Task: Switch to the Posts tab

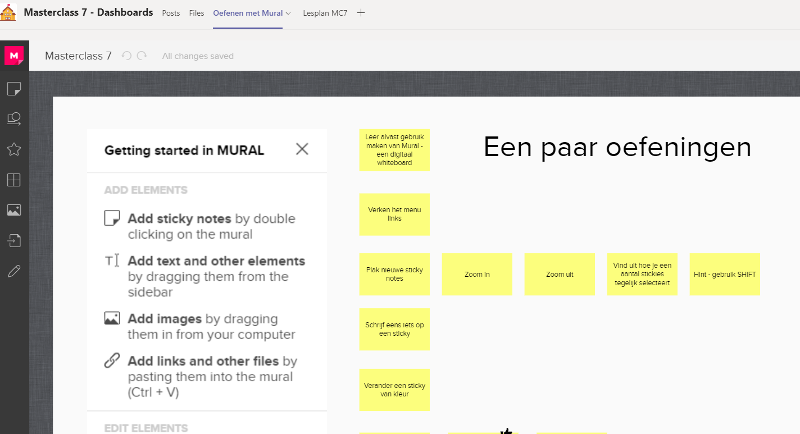Action: click(171, 13)
